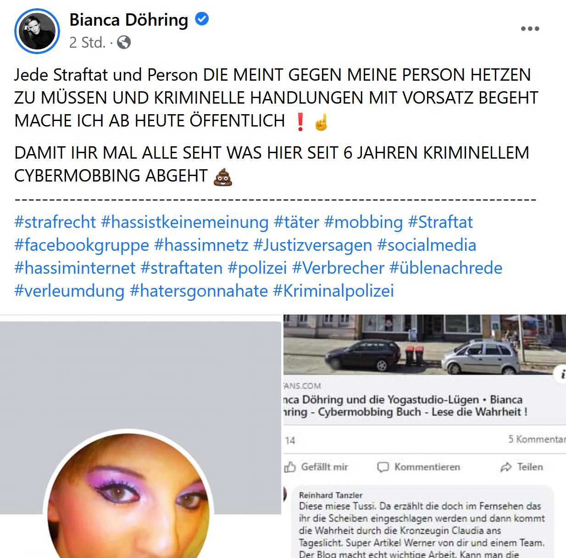Screen dimensions: 566x558
Task: Click the info icon on street photo
Action: click(x=562, y=374)
